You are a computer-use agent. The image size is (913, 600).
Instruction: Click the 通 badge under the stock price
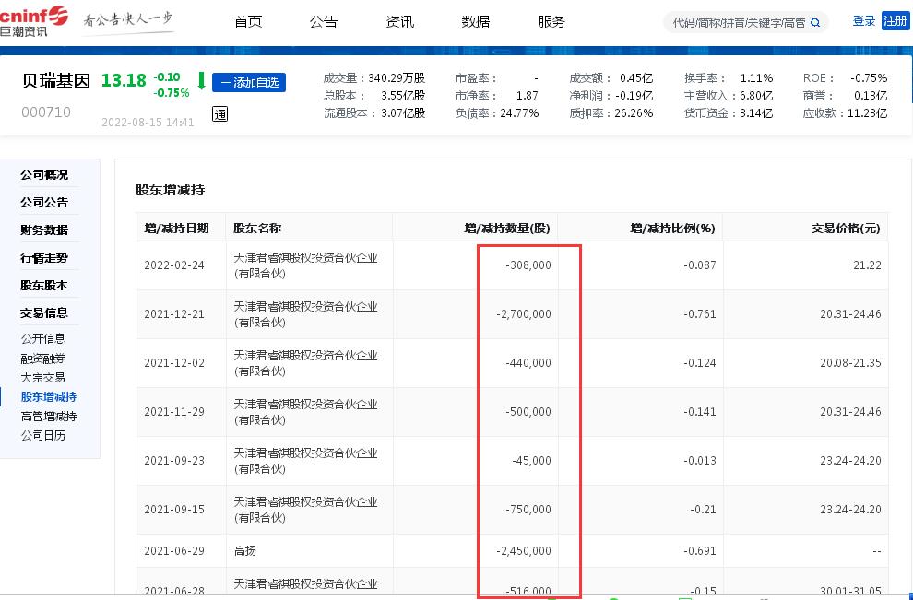(x=219, y=114)
